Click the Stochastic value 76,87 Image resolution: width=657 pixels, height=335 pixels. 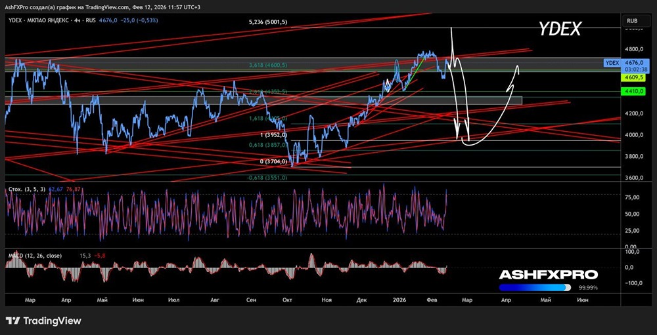(x=74, y=189)
